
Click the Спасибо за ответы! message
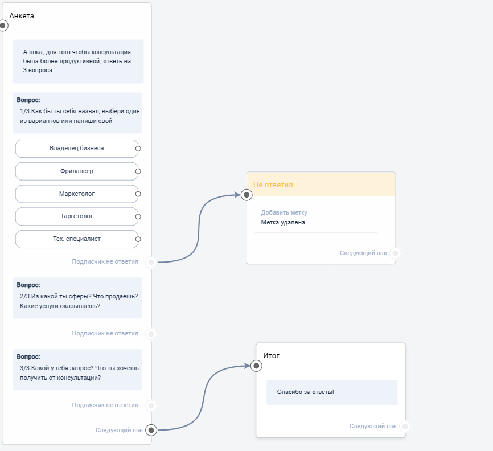click(x=331, y=392)
